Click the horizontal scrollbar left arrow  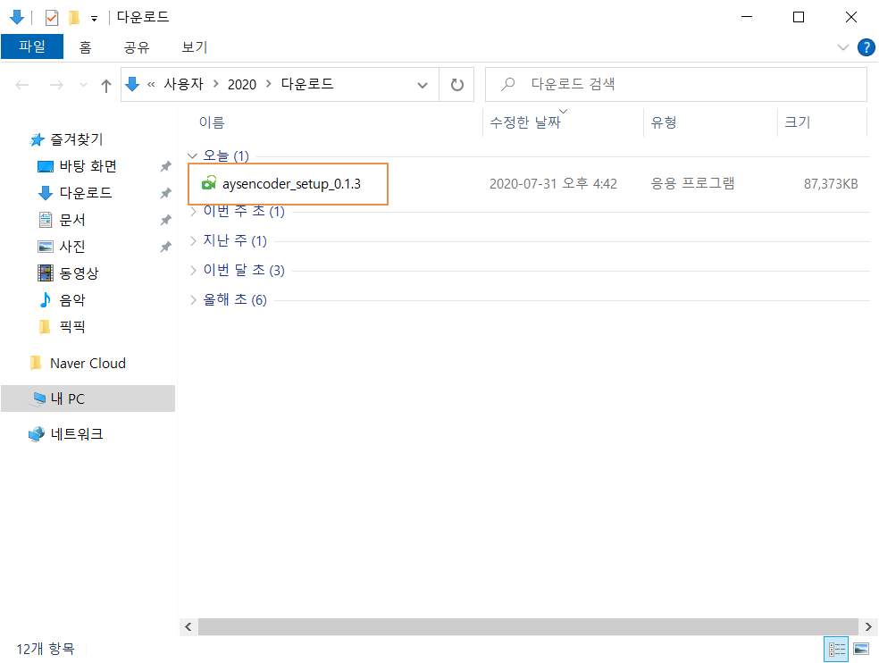[x=188, y=627]
